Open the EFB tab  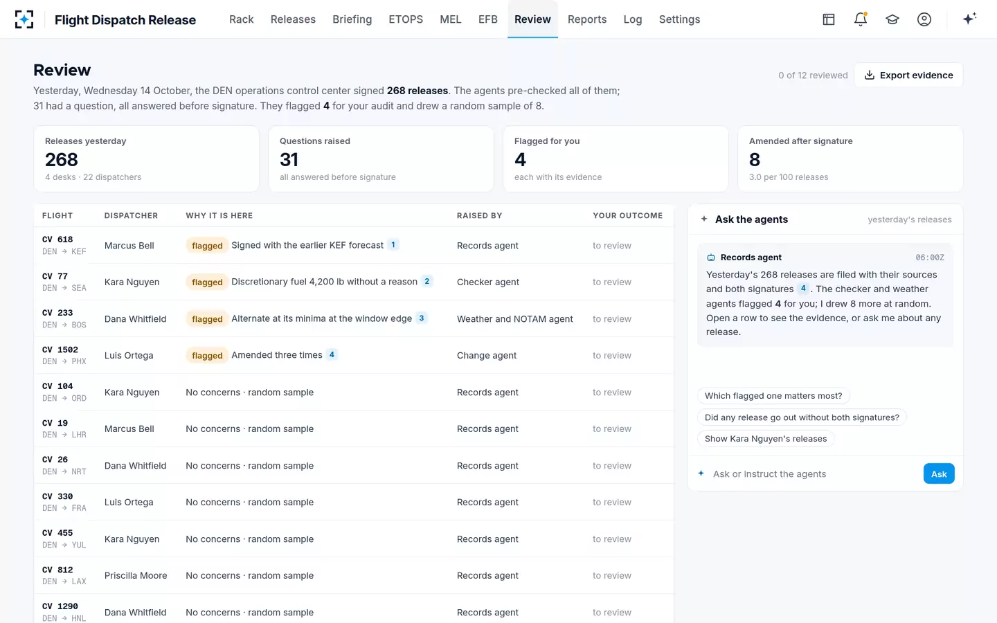coord(488,19)
